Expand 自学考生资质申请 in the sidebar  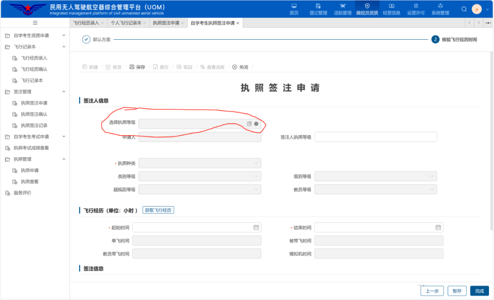[x=35, y=36]
